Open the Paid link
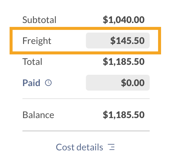The width and height of the screenshot is (188, 168). click(31, 83)
